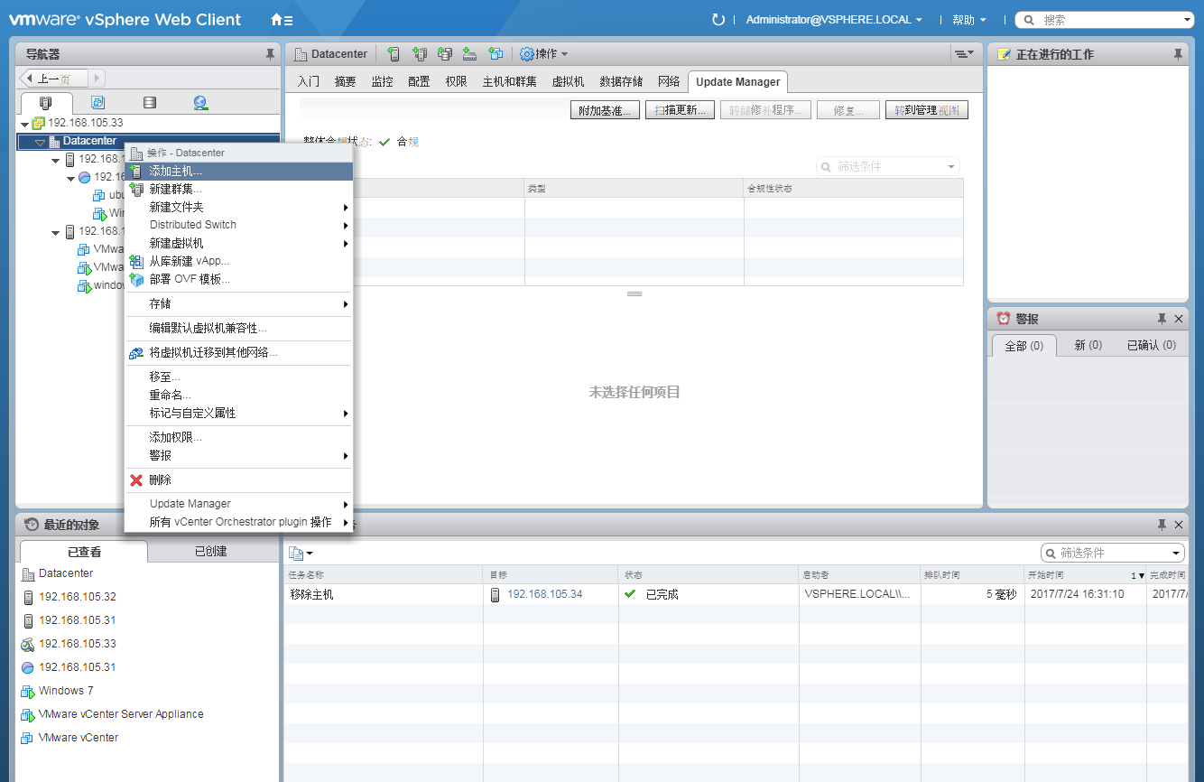1204x782 pixels.
Task: Pin the 导航器 navigator panel
Action: pos(270,54)
